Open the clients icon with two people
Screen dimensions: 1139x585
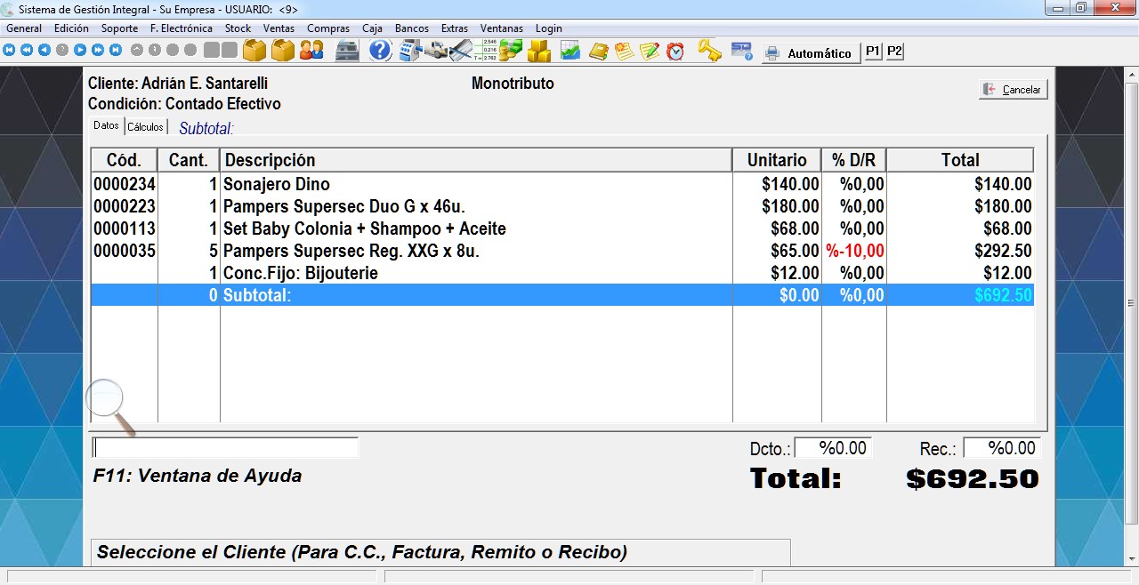[x=311, y=51]
